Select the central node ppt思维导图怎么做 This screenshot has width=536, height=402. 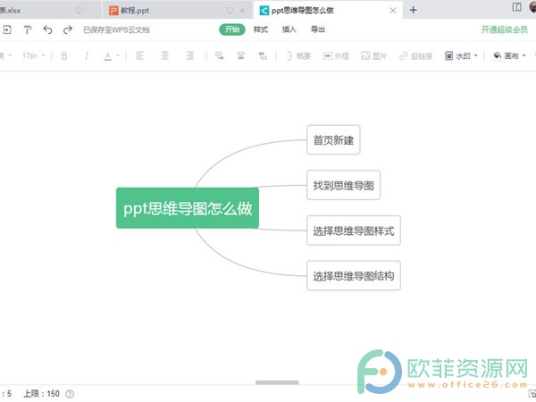click(188, 208)
